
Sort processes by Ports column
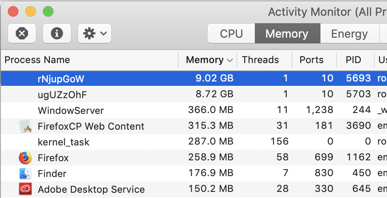point(311,60)
